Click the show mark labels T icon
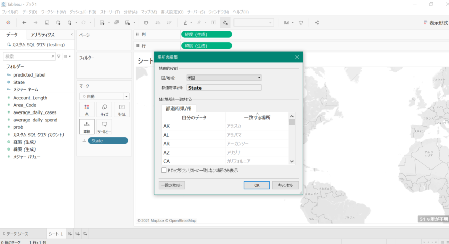This screenshot has height=244, width=449. coord(213,23)
